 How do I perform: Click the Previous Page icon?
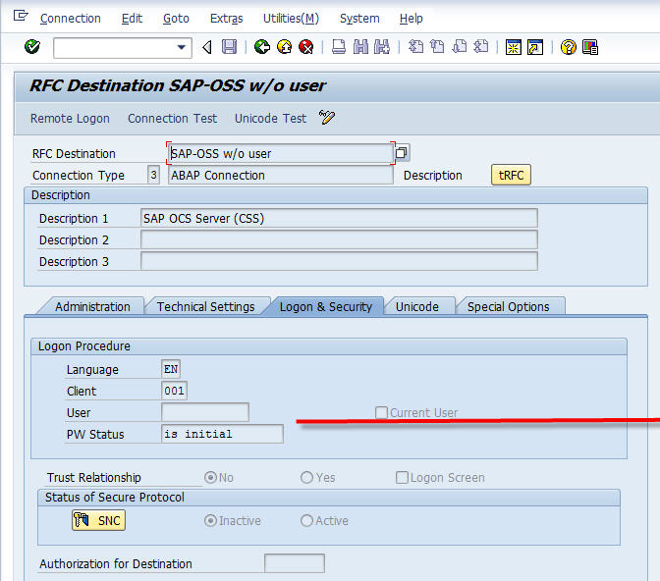click(x=437, y=47)
